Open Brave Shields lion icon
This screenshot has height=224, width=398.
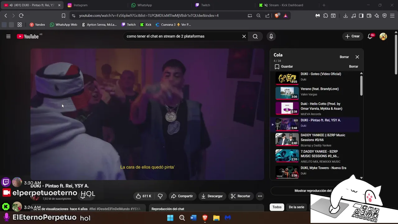(x=277, y=16)
